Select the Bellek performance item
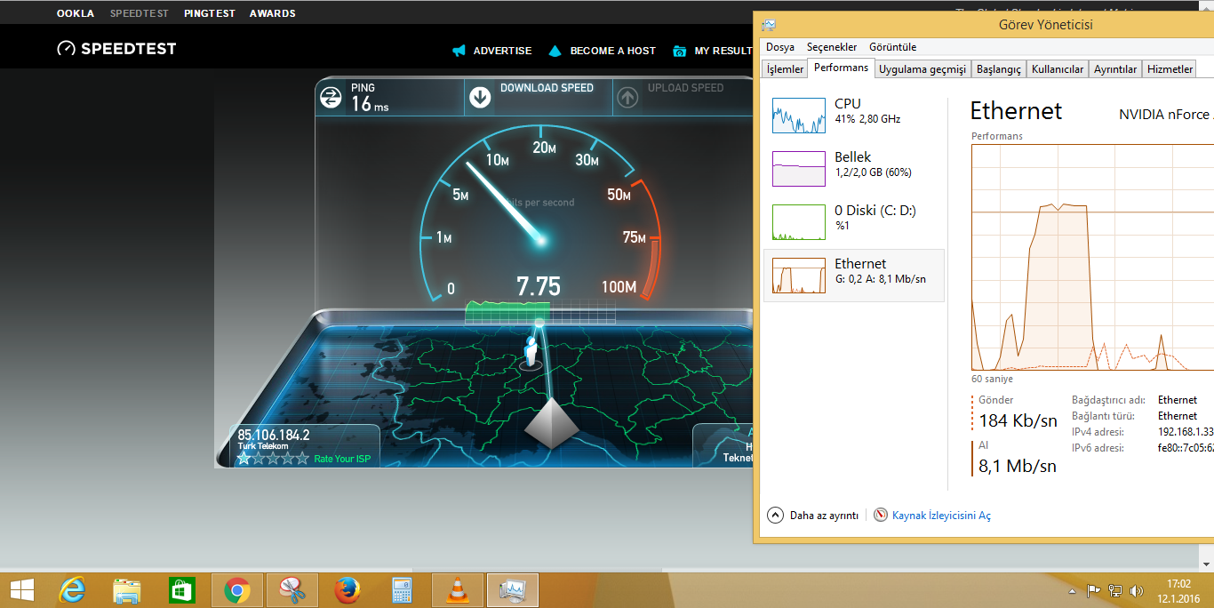Viewport: 1214px width, 608px height. tap(853, 169)
